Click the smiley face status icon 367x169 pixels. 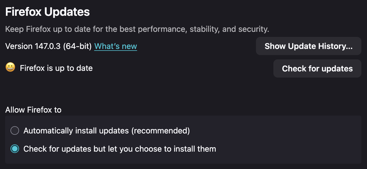pos(10,68)
